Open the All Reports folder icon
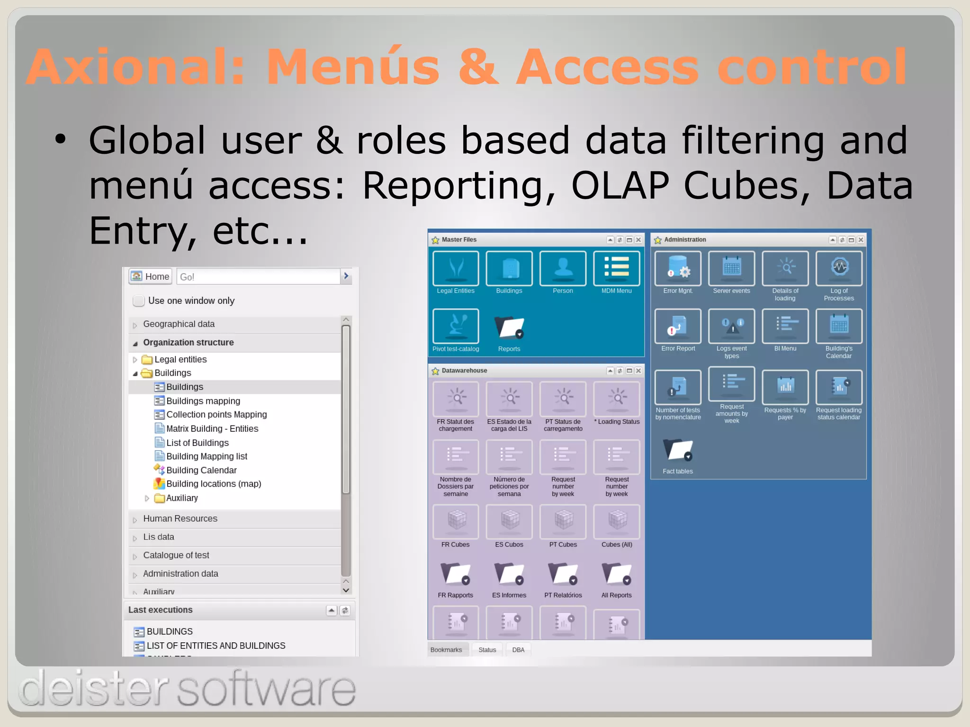Image resolution: width=970 pixels, height=727 pixels. (x=617, y=574)
